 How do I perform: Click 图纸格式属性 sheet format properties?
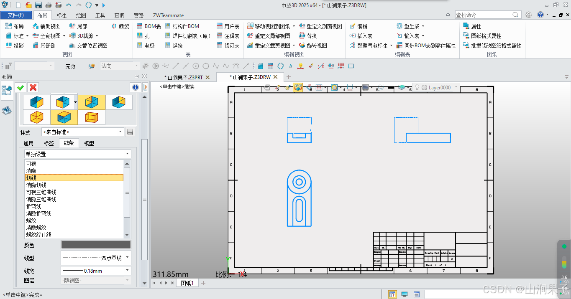click(482, 36)
